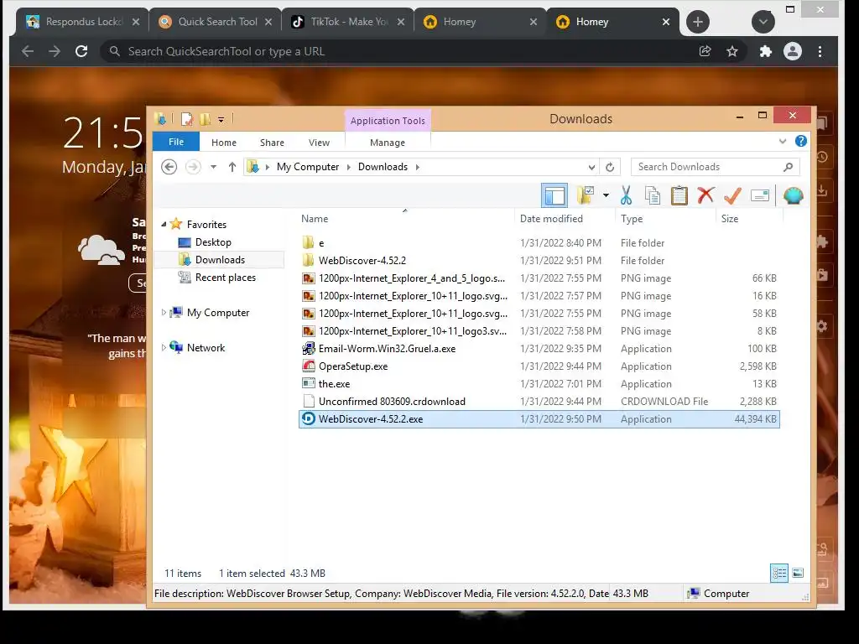Click the folder options toolbar icon
Image resolution: width=859 pixels, height=644 pixels.
point(586,195)
